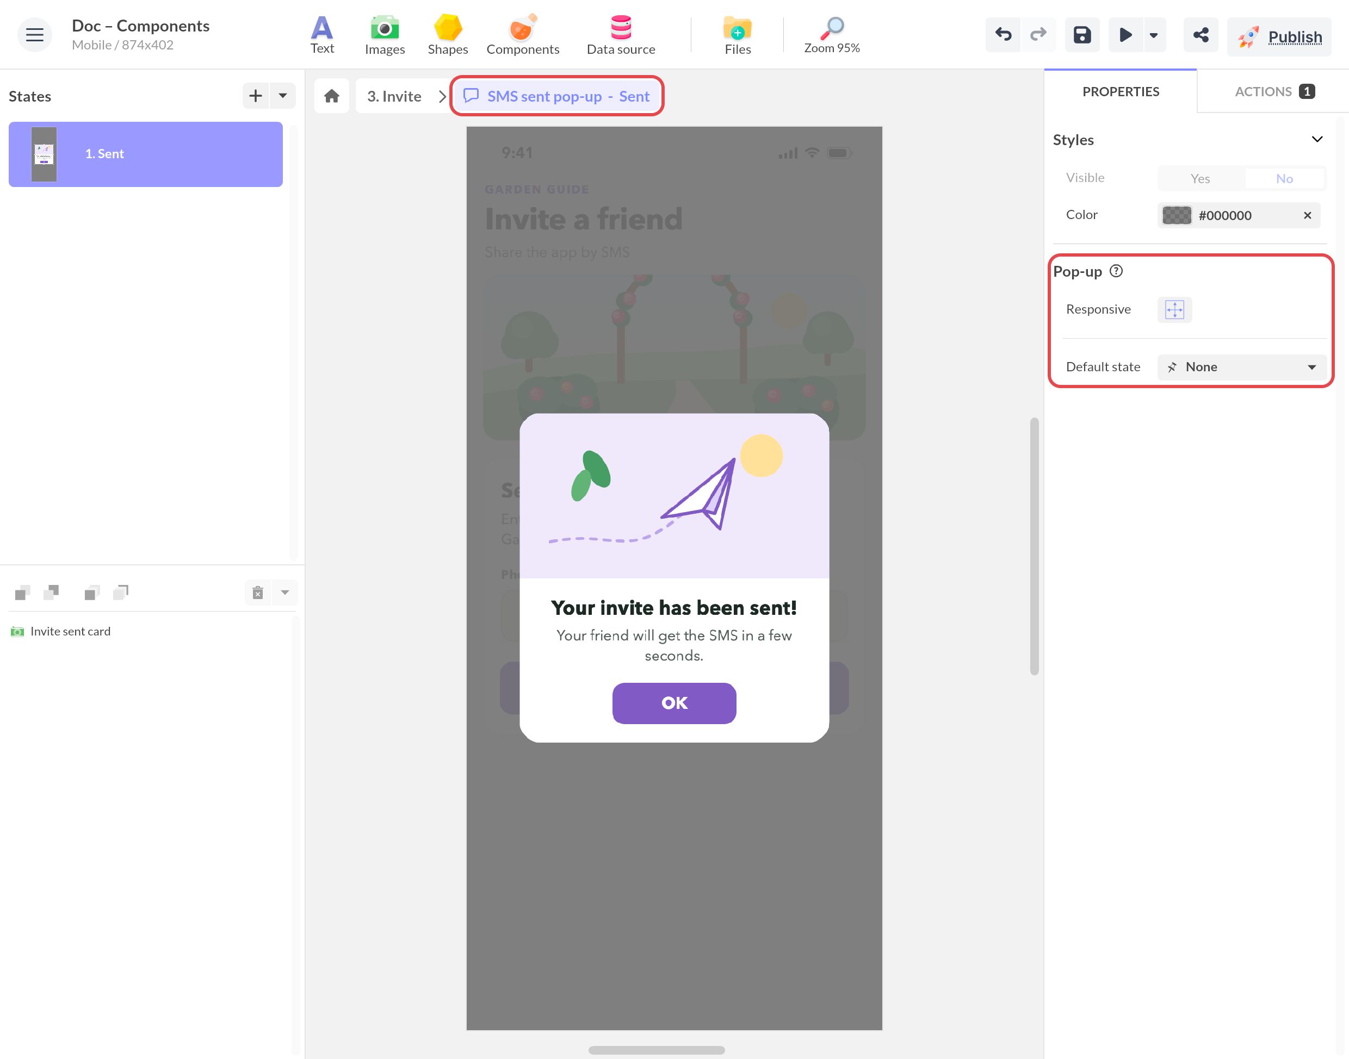The width and height of the screenshot is (1349, 1059).
Task: Preview the app with play button
Action: [1125, 35]
